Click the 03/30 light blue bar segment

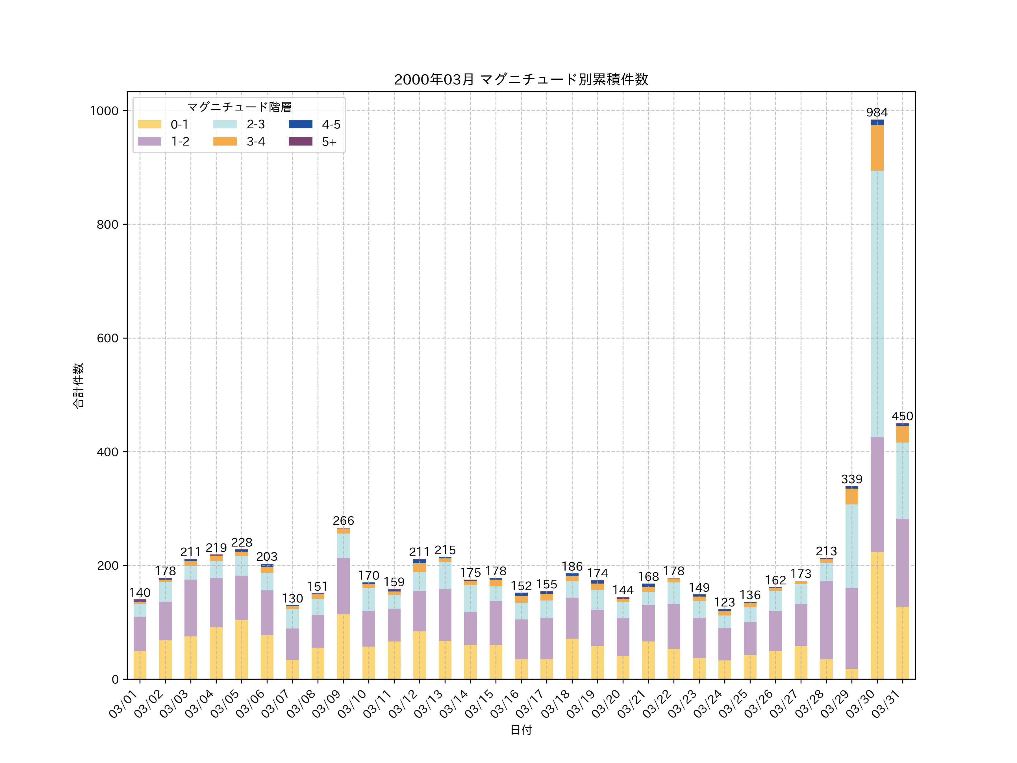pyautogui.click(x=877, y=304)
